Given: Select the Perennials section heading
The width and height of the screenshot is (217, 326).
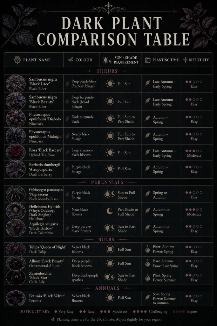Looking at the screenshot, I should point(107,182).
